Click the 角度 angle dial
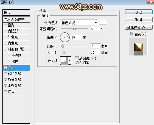Viewport: 154px width, 125px height. pyautogui.click(x=65, y=37)
